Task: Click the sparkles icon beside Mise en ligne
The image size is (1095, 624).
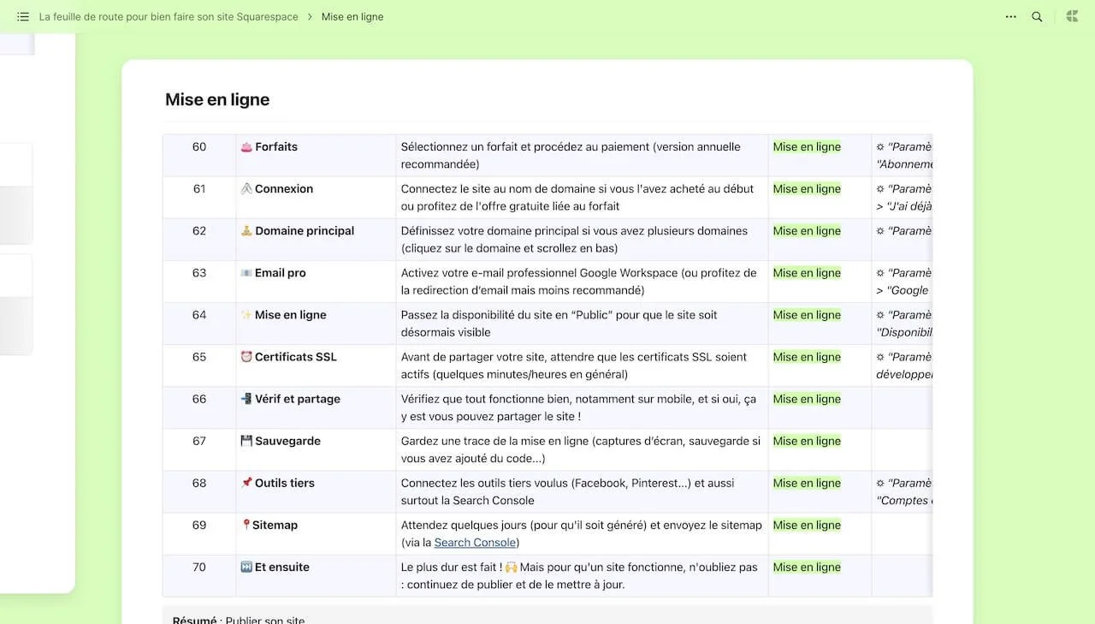Action: coord(246,314)
